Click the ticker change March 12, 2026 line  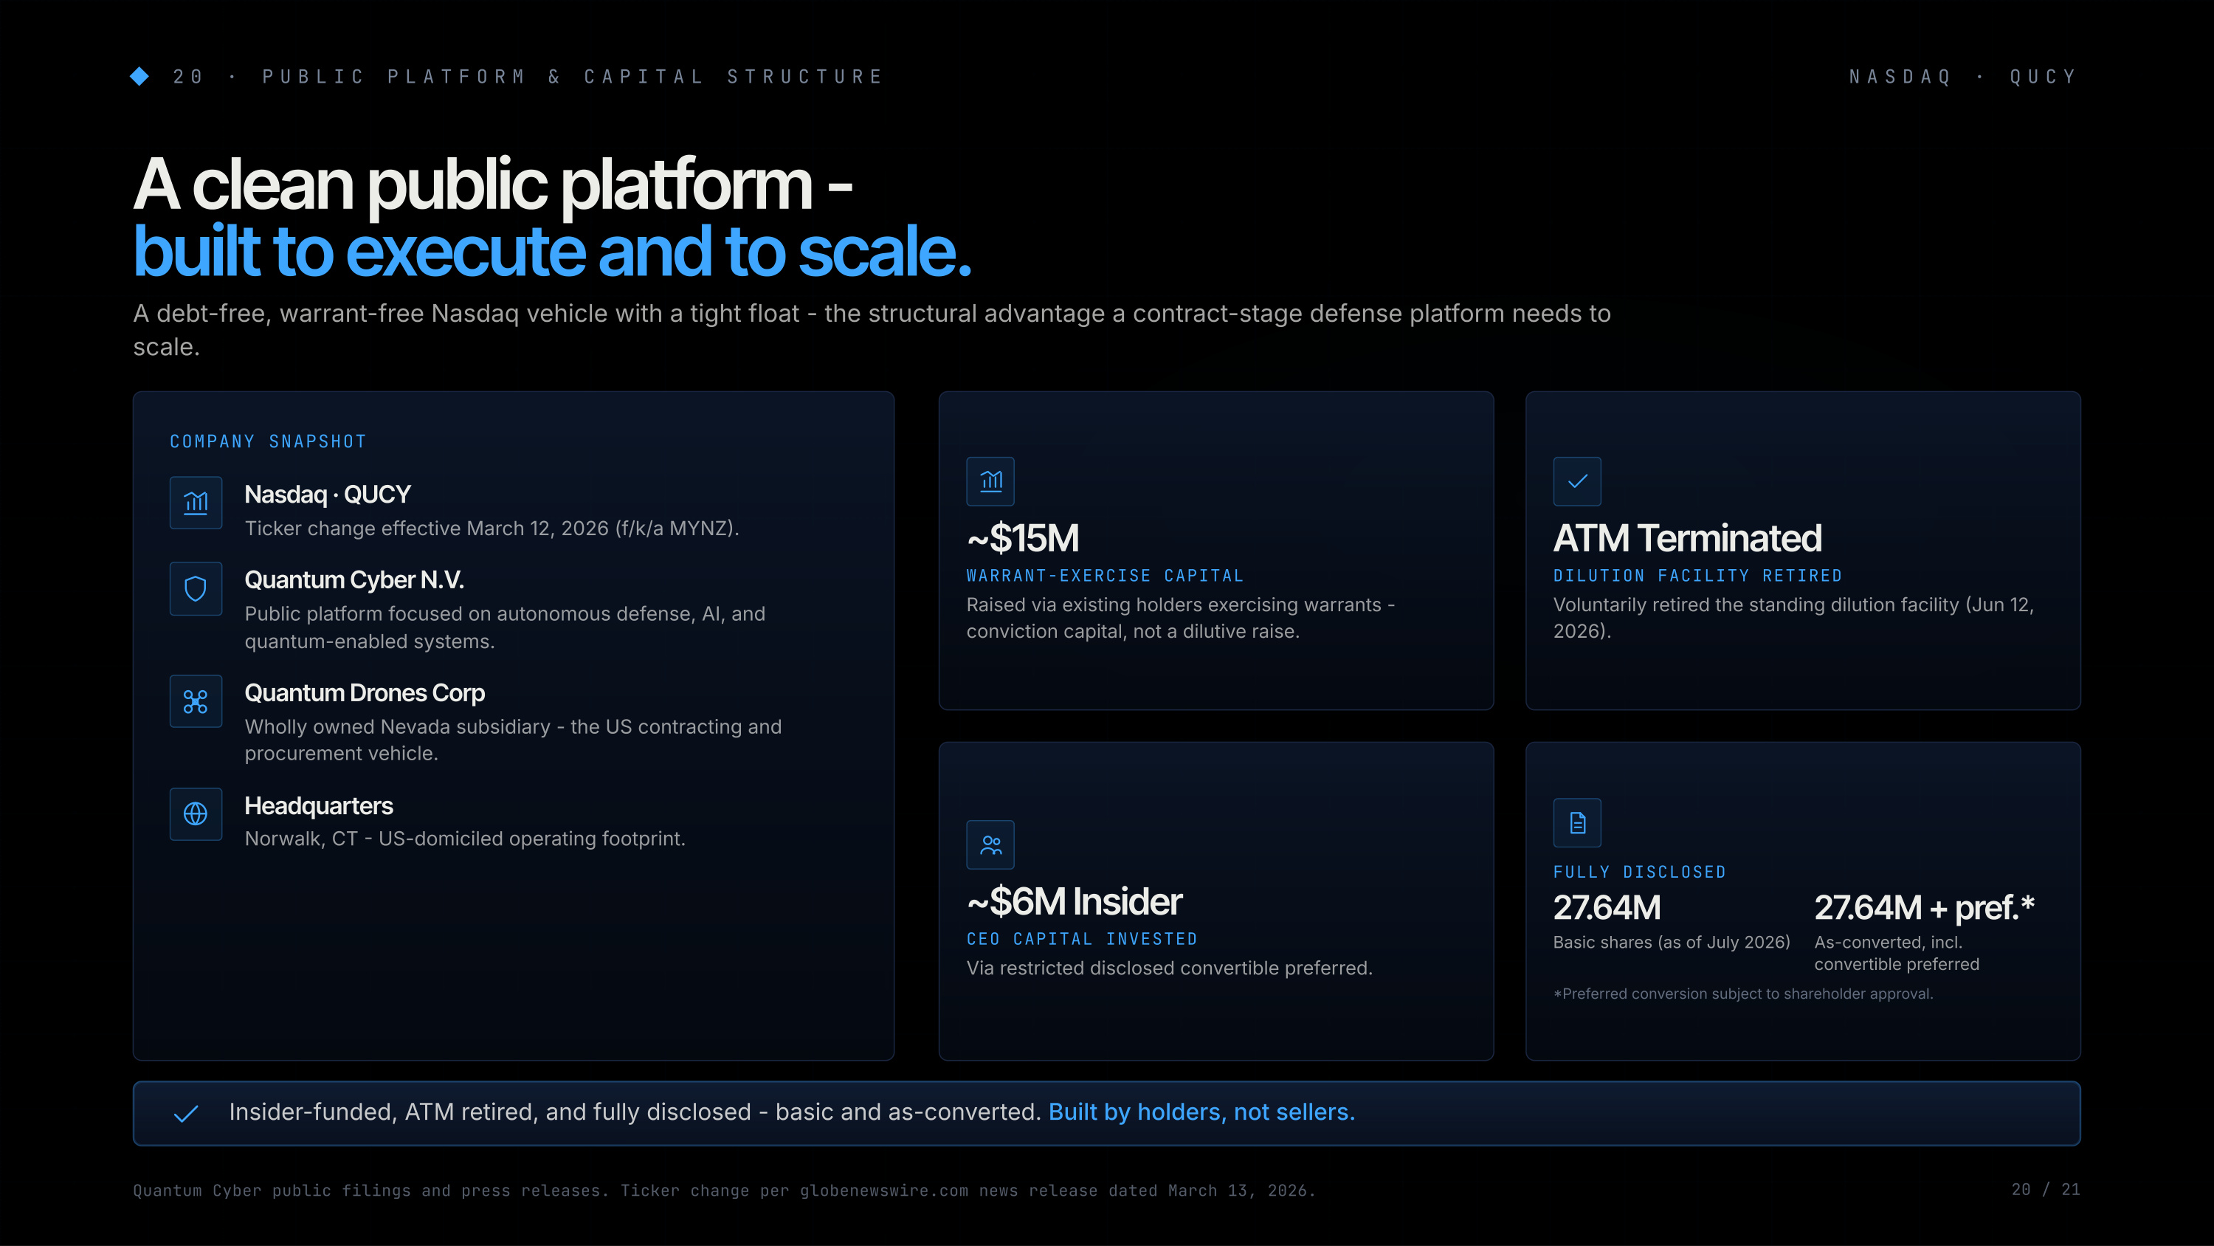tap(492, 528)
